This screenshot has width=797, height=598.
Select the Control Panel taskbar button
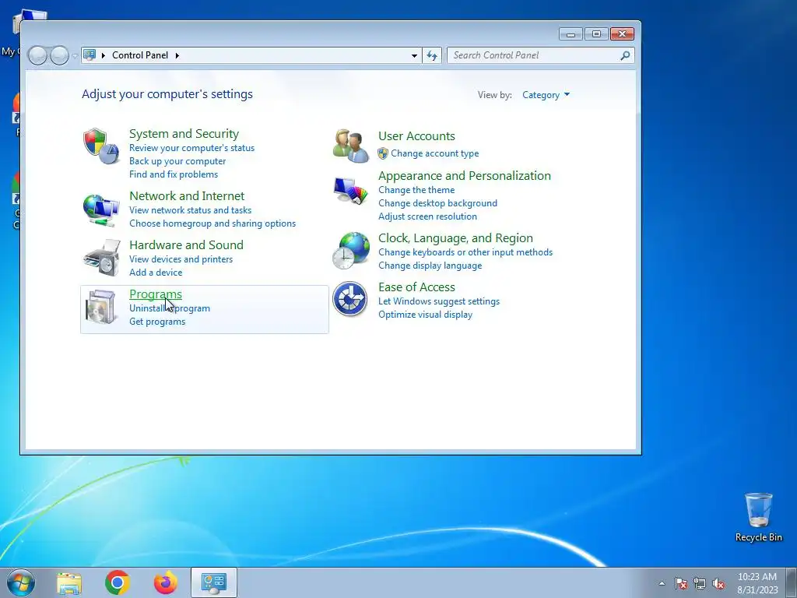click(214, 582)
